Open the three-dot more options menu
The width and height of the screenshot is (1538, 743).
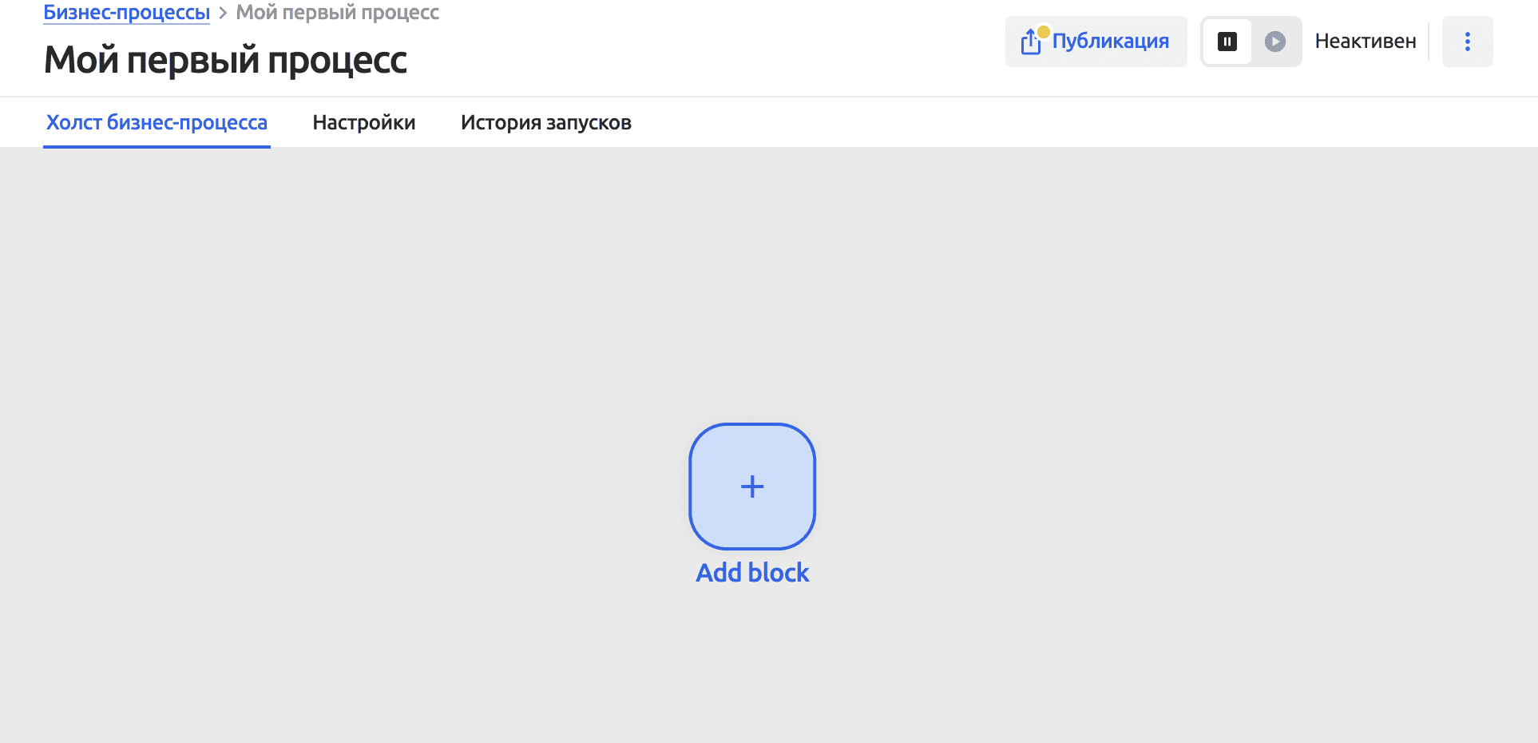[1467, 42]
